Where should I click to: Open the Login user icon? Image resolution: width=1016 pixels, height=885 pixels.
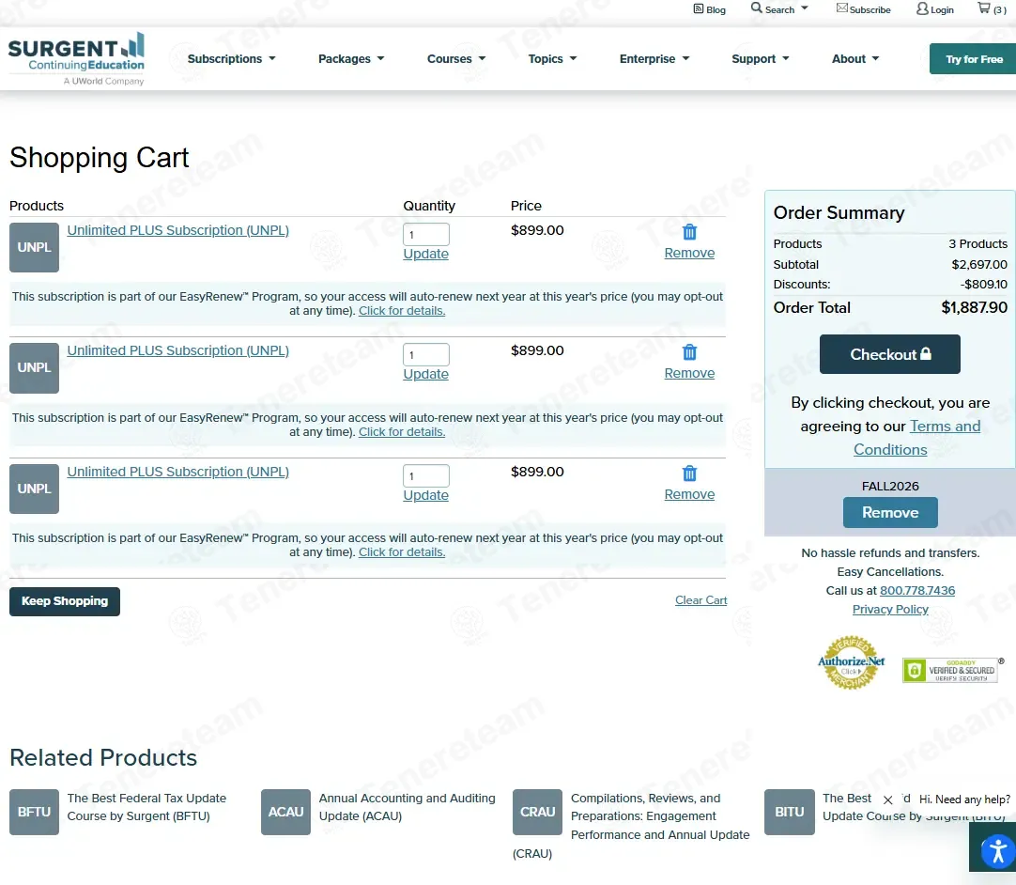pyautogui.click(x=922, y=8)
